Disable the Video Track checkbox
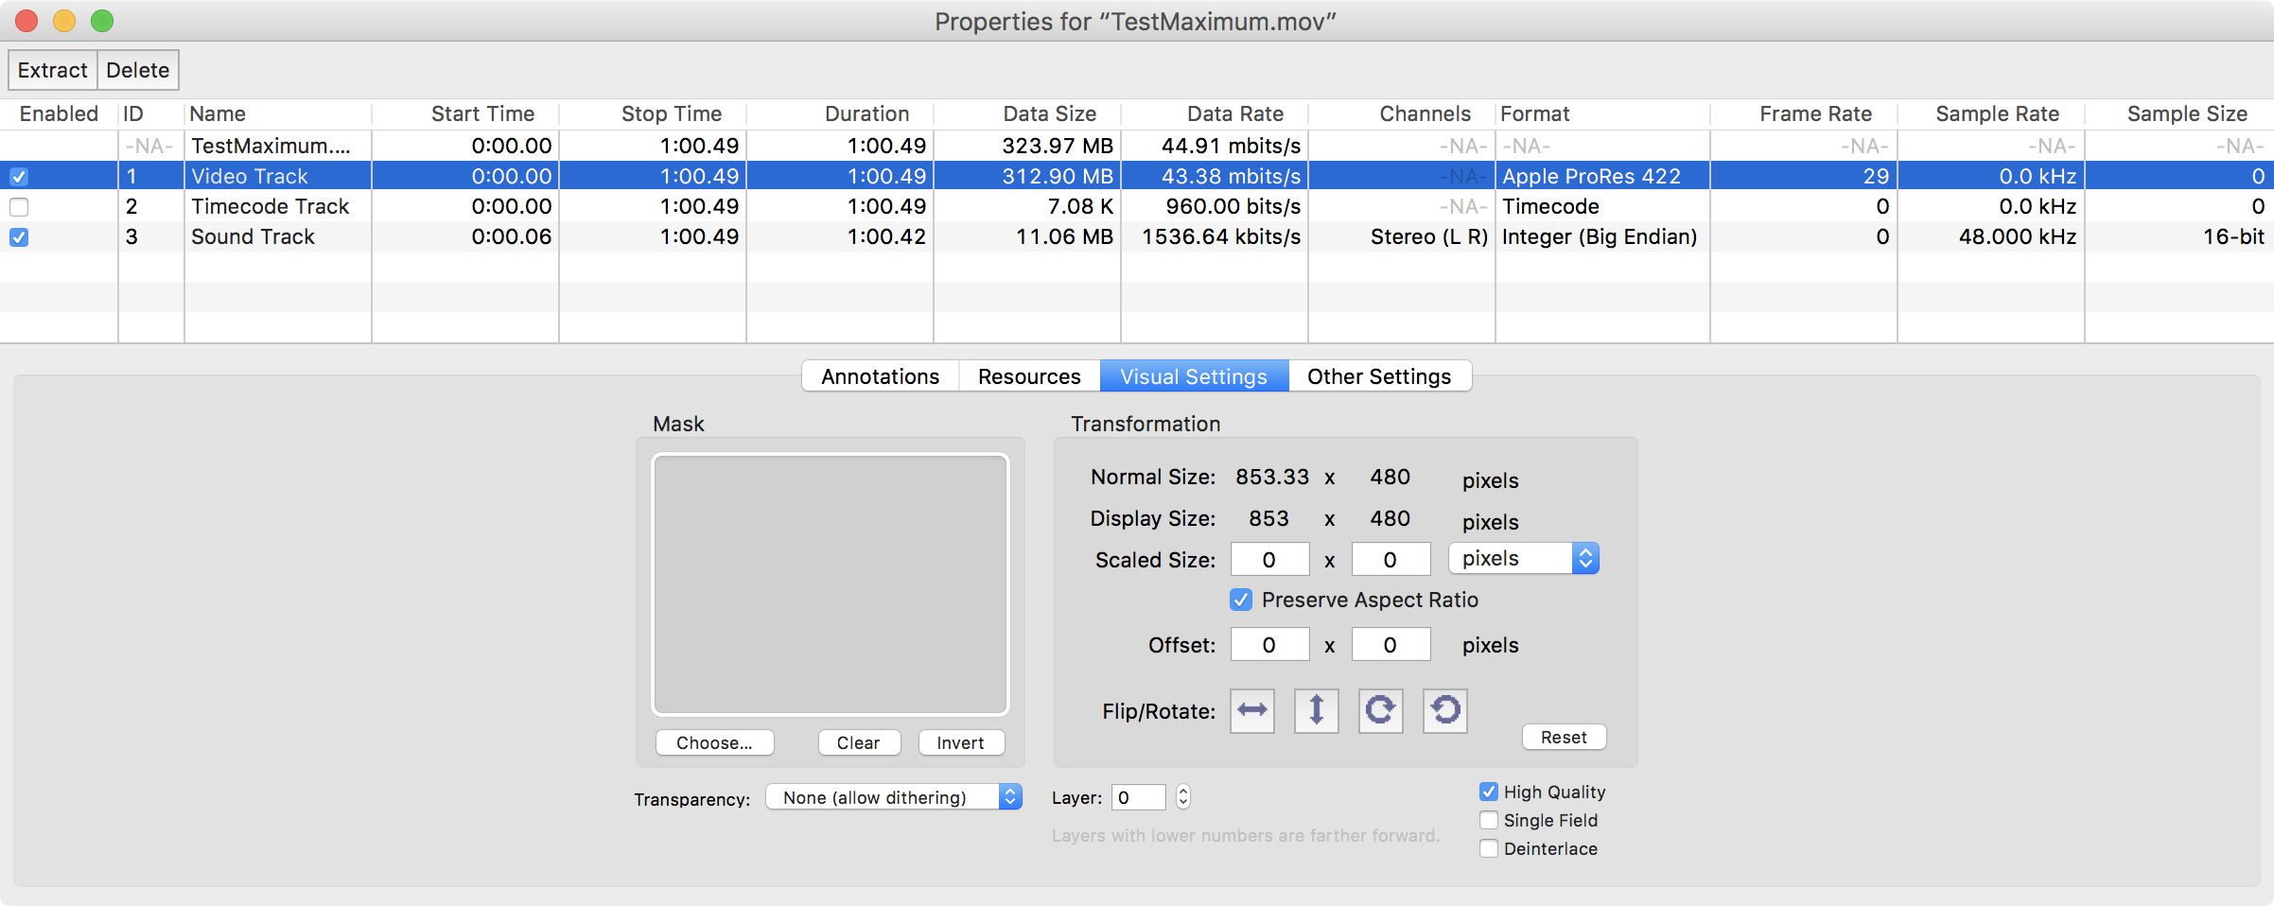The height and width of the screenshot is (906, 2274). pos(19,177)
